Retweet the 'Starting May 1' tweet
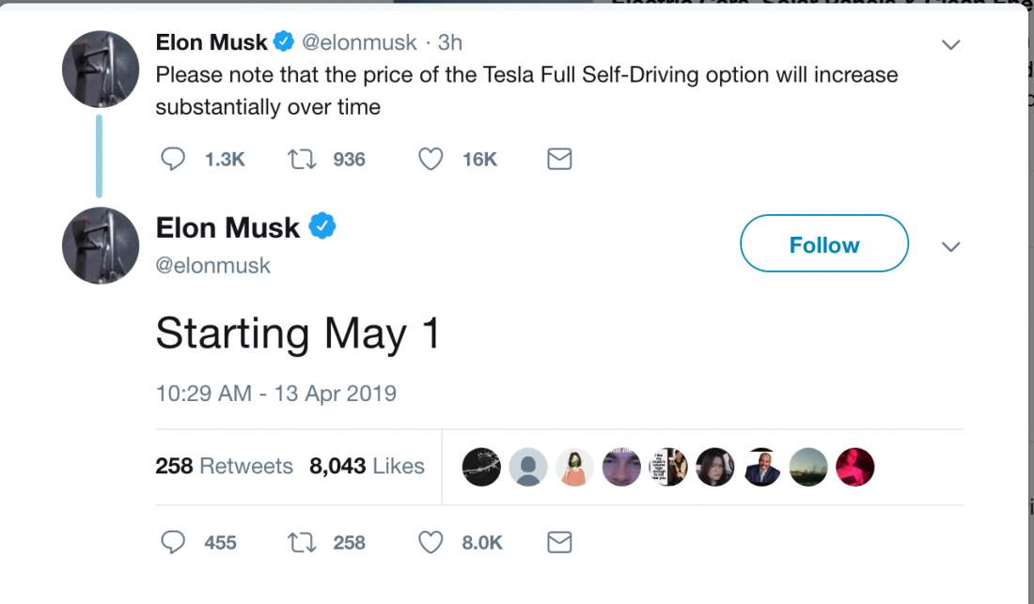Image resolution: width=1034 pixels, height=604 pixels. coord(301,542)
